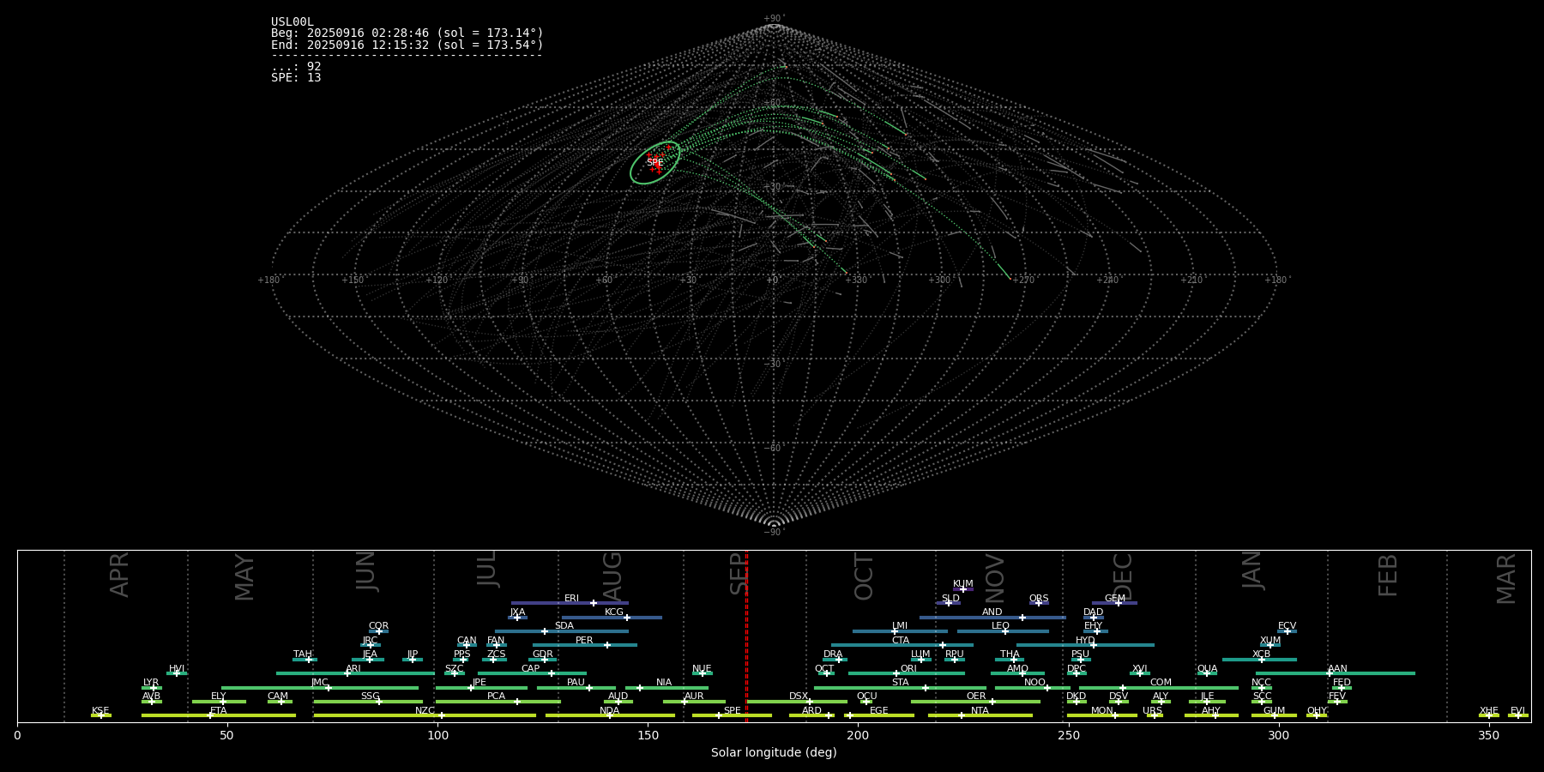Click the GEM shower label

pos(1115,599)
